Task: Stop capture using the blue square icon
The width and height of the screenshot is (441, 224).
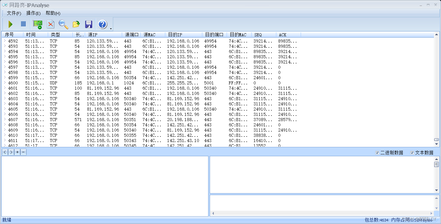Action: 23,24
